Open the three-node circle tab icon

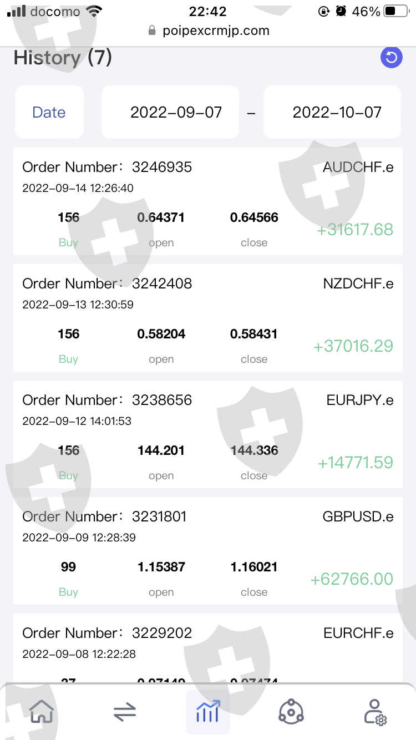point(291,712)
